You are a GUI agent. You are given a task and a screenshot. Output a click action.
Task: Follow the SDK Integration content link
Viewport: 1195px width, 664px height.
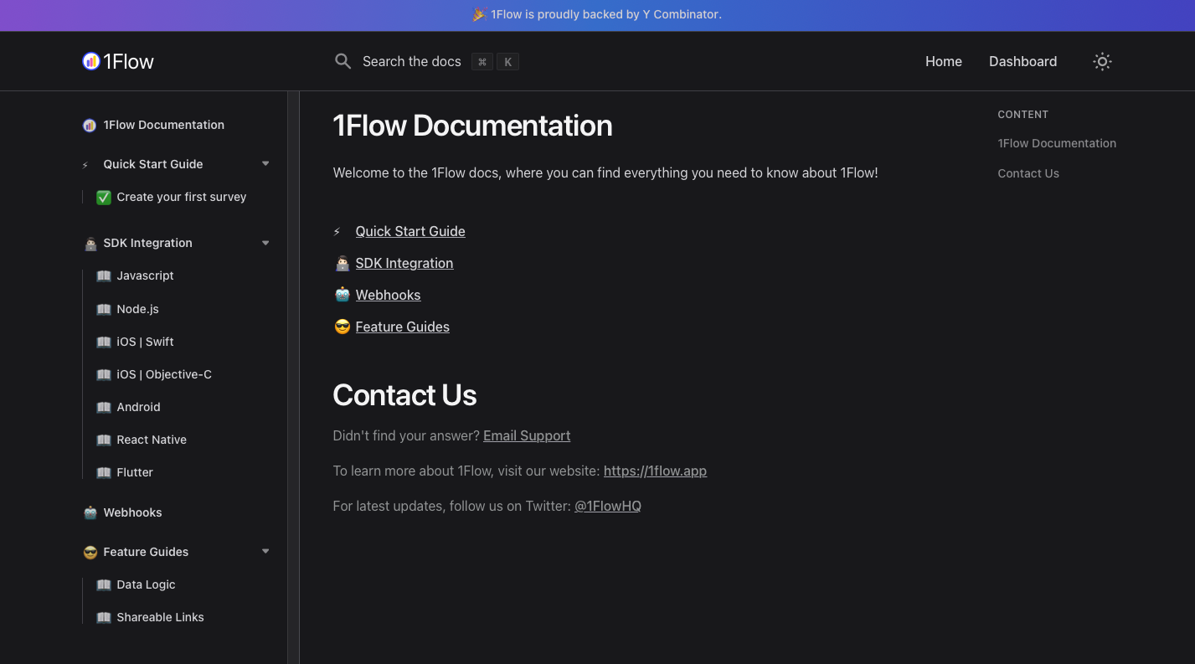coord(404,263)
